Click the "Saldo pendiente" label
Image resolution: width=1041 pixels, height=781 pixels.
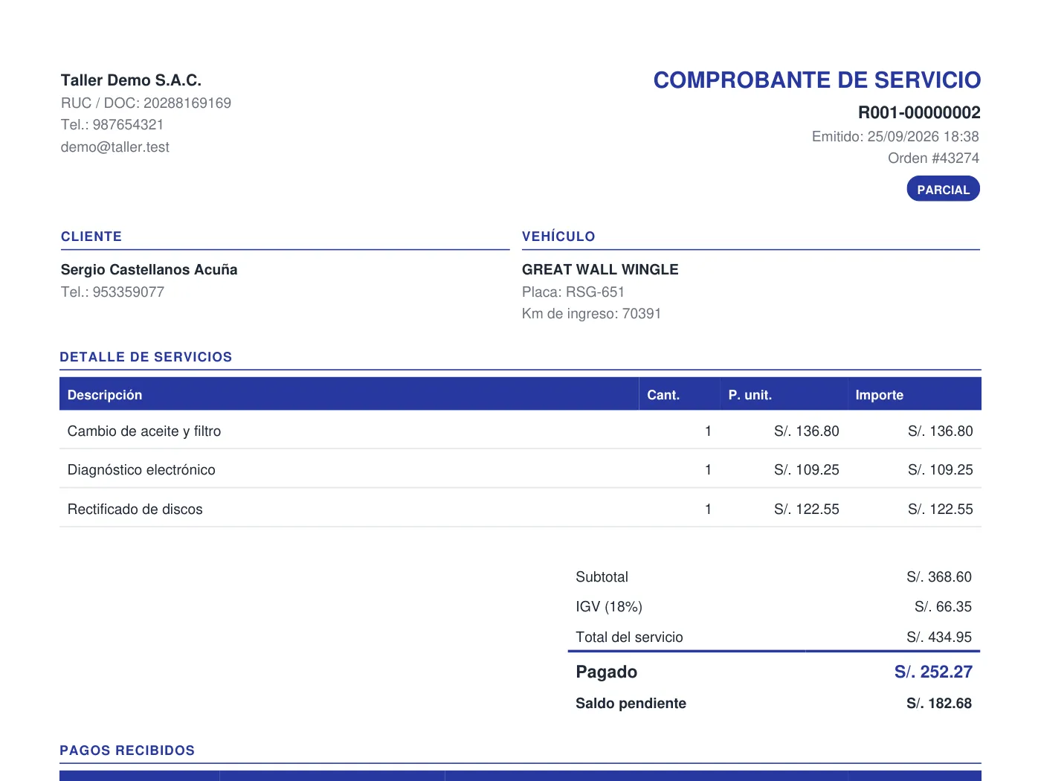pyautogui.click(x=631, y=703)
